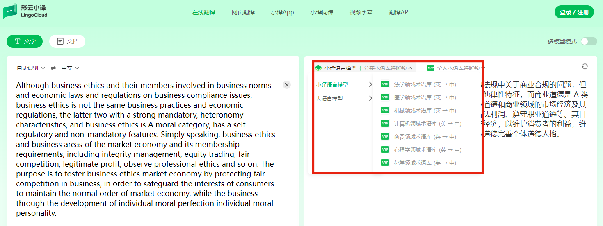Viewport: 603px width, 226px height.
Task: Open the 自动识别 source language dropdown
Action: 31,68
